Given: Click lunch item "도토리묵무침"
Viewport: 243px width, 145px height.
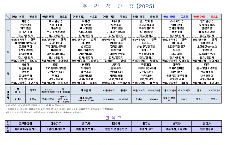Looking at the screenshot, I should 207,54.
